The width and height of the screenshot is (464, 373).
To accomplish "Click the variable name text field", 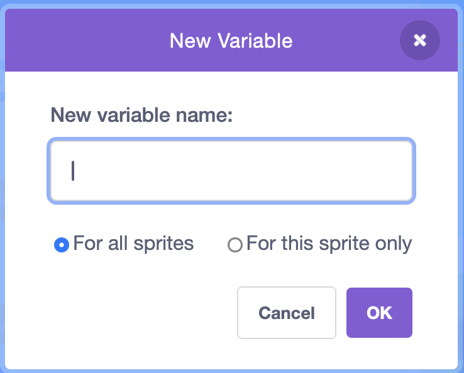I will click(x=231, y=171).
